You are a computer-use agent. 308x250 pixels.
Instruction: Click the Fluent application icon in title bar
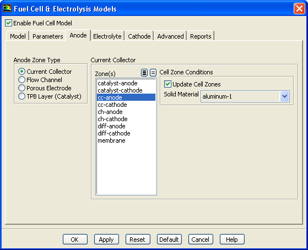coord(7,8)
